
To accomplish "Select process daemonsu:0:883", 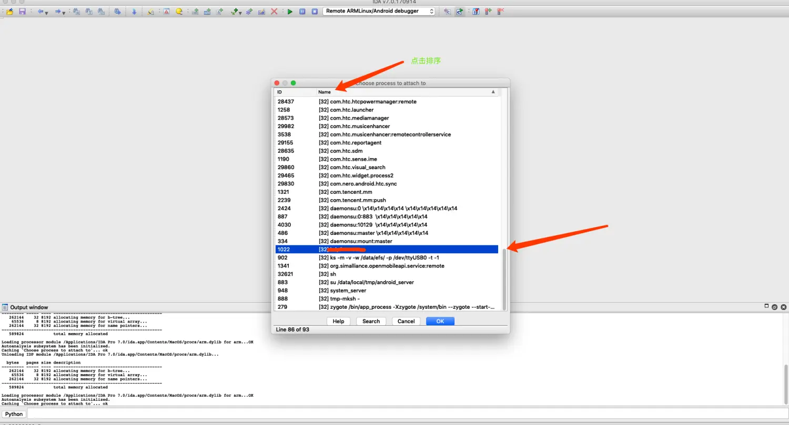I will click(x=387, y=216).
